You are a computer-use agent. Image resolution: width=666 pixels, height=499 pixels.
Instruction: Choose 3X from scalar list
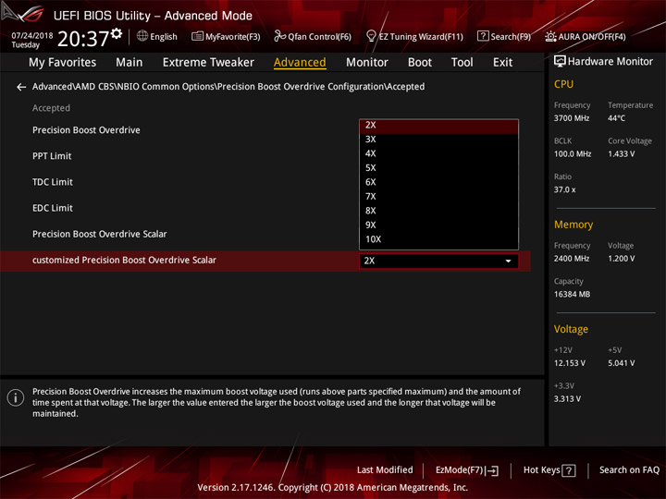click(x=438, y=140)
